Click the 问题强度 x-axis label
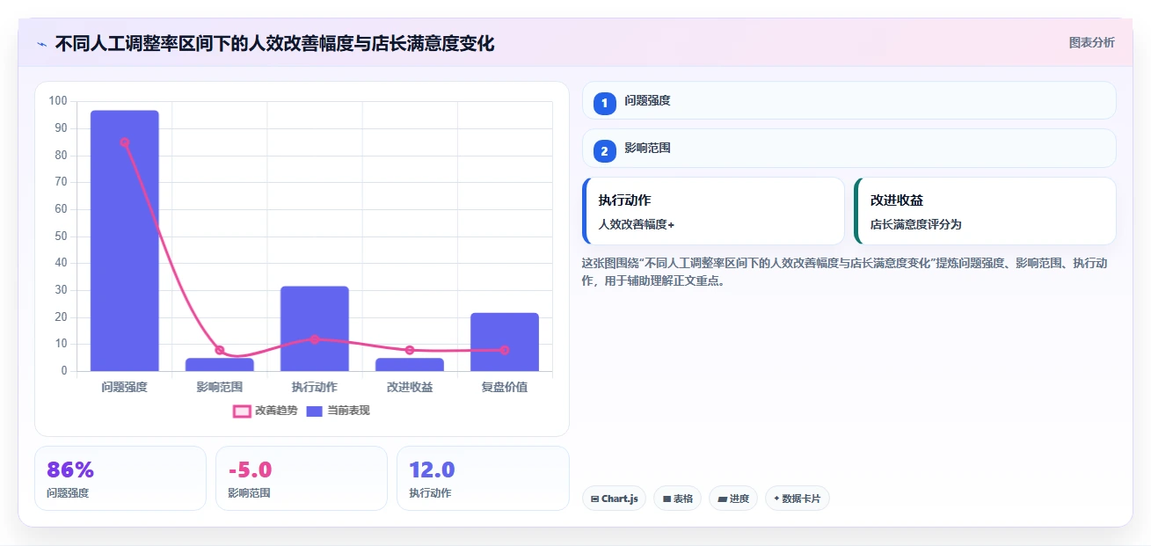Screen dimensions: 1151x546 pos(124,387)
